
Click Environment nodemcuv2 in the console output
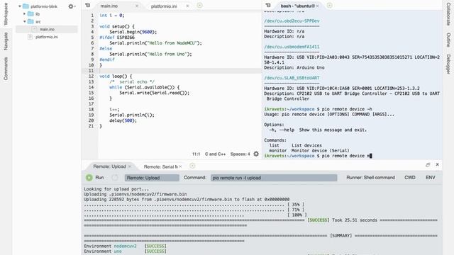110,246
